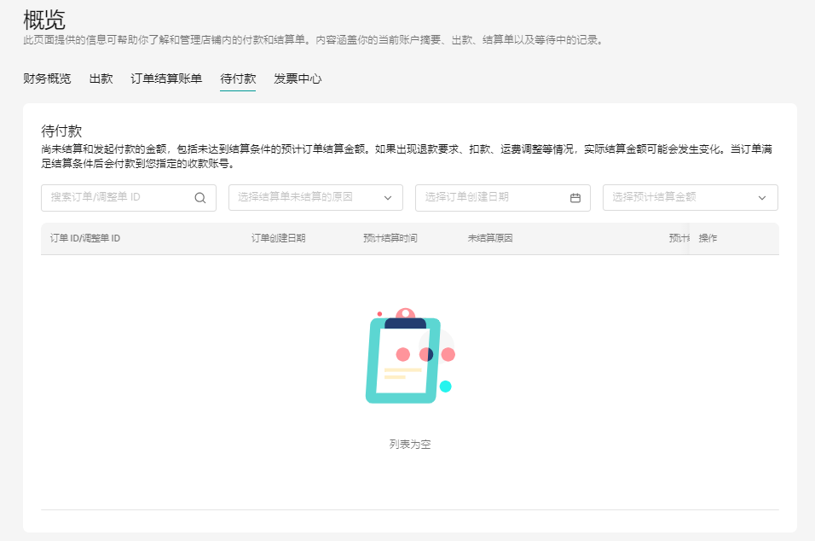This screenshot has height=541, width=815.
Task: Click the 订单创建日期 column header
Action: pos(278,238)
